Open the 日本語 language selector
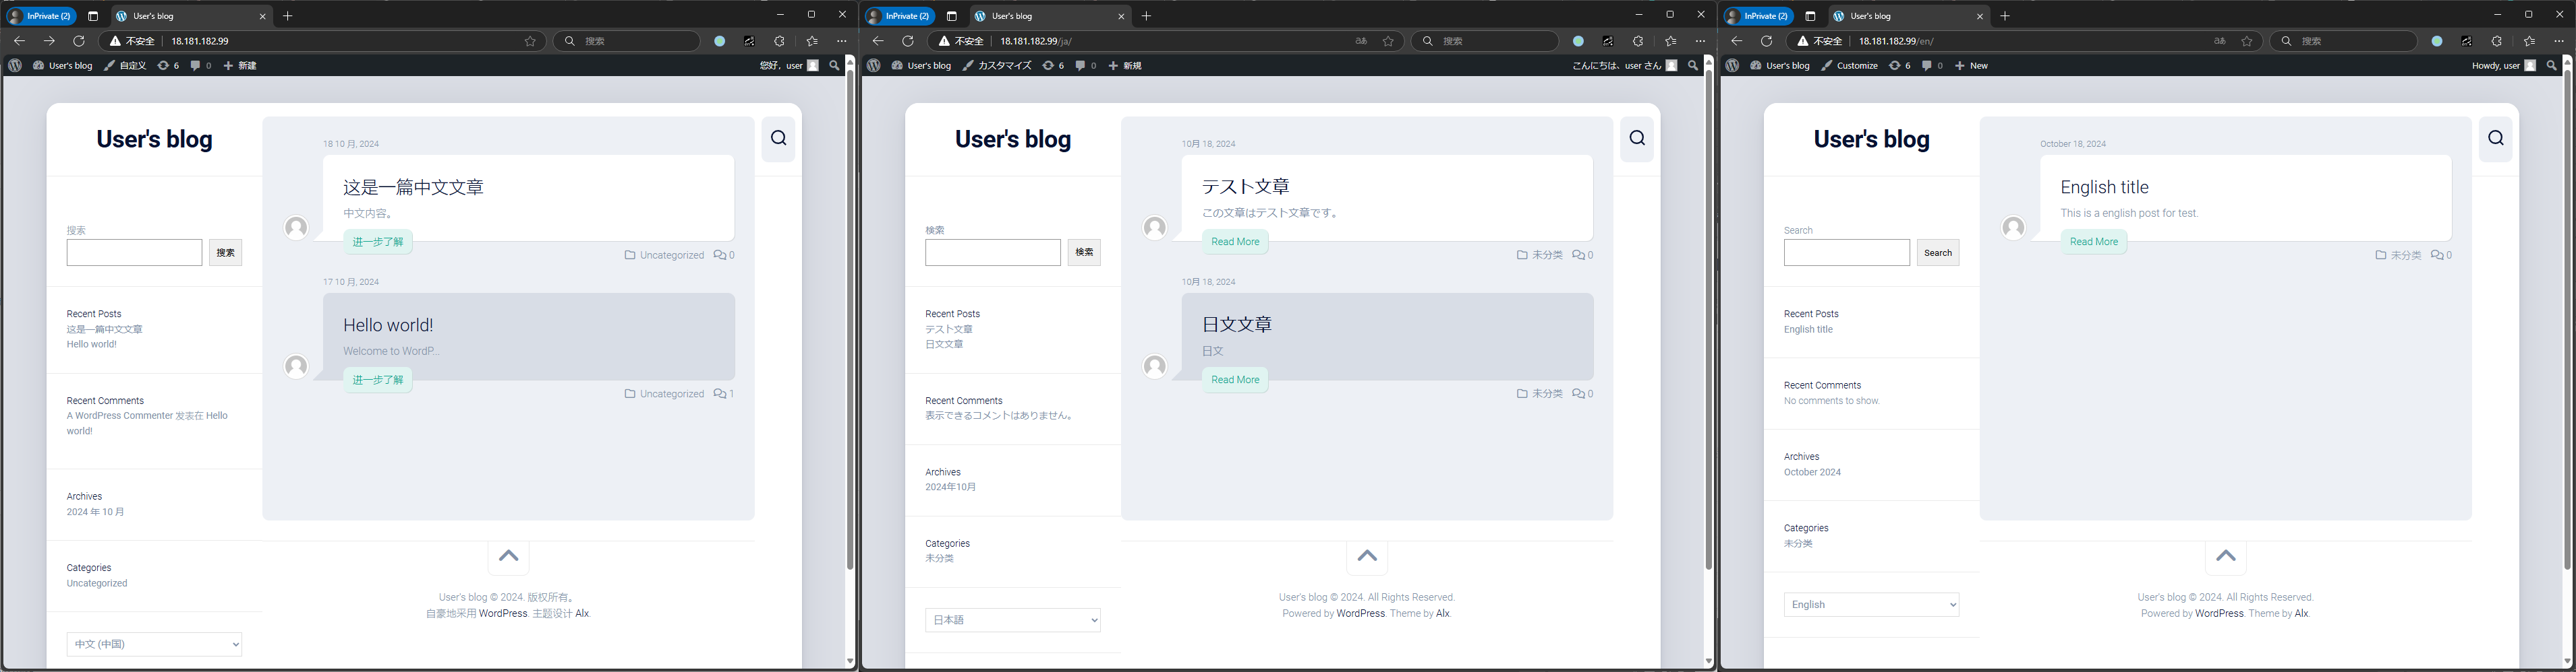The height and width of the screenshot is (672, 2576). (x=1013, y=620)
